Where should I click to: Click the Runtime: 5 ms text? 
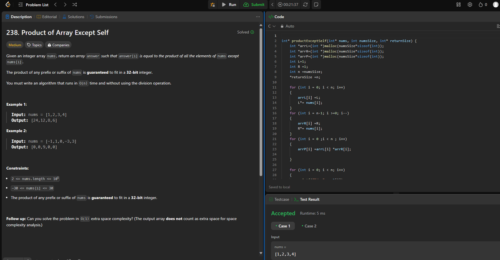[x=312, y=213]
